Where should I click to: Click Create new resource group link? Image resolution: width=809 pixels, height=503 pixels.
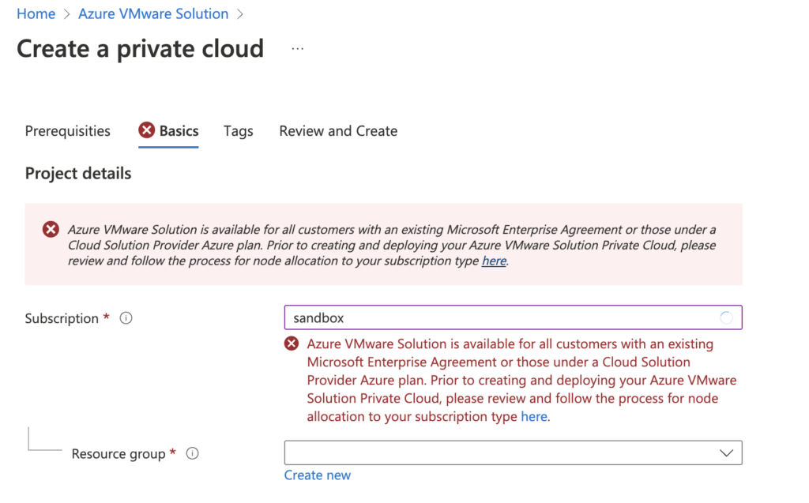318,475
